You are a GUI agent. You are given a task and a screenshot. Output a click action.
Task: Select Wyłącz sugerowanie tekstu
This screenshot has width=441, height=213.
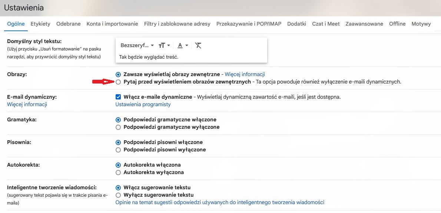[x=118, y=195]
